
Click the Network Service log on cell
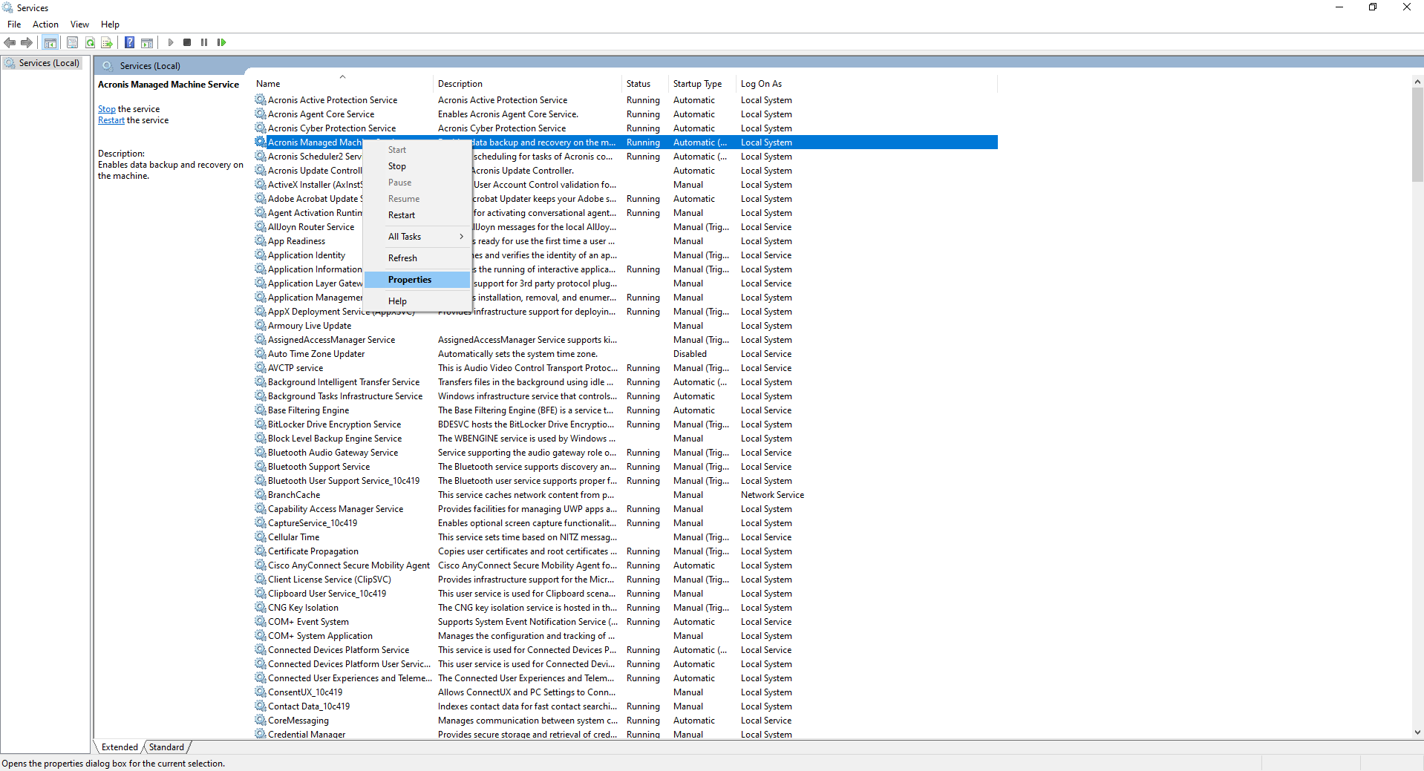[x=772, y=495]
